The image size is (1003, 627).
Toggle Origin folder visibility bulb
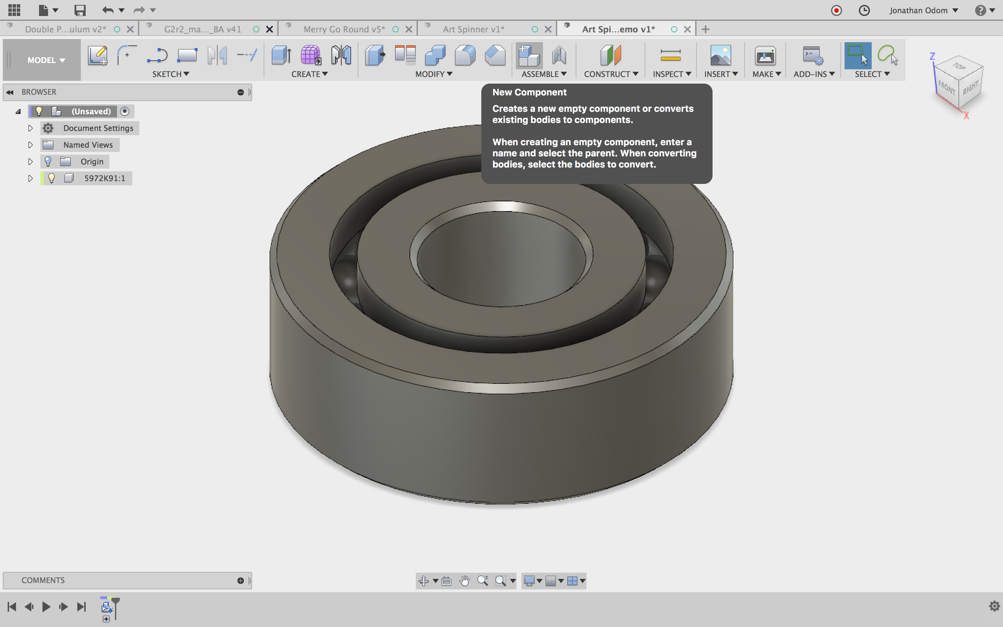48,162
